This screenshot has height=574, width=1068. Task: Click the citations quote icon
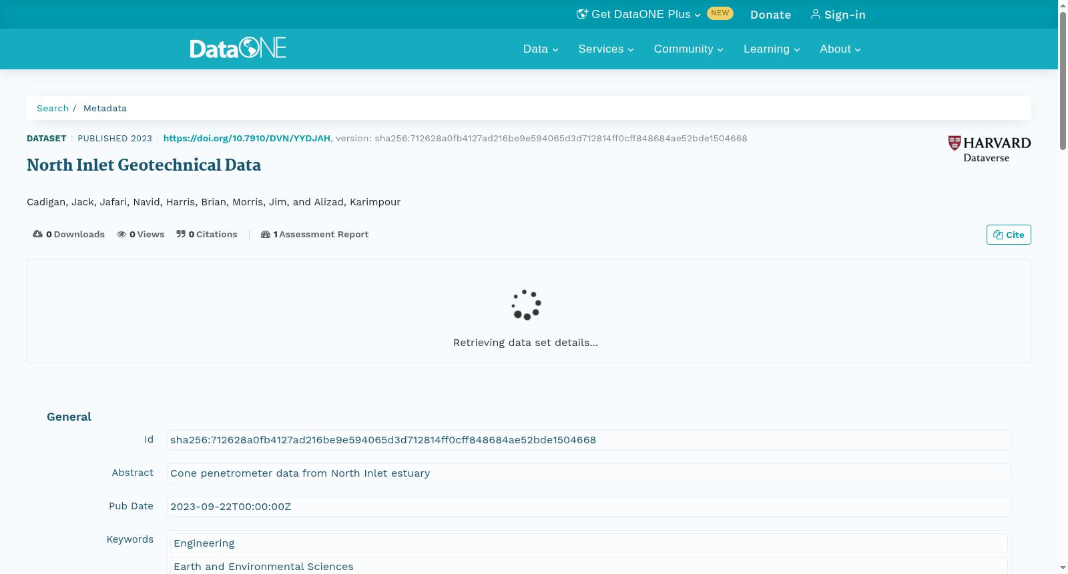tap(181, 234)
